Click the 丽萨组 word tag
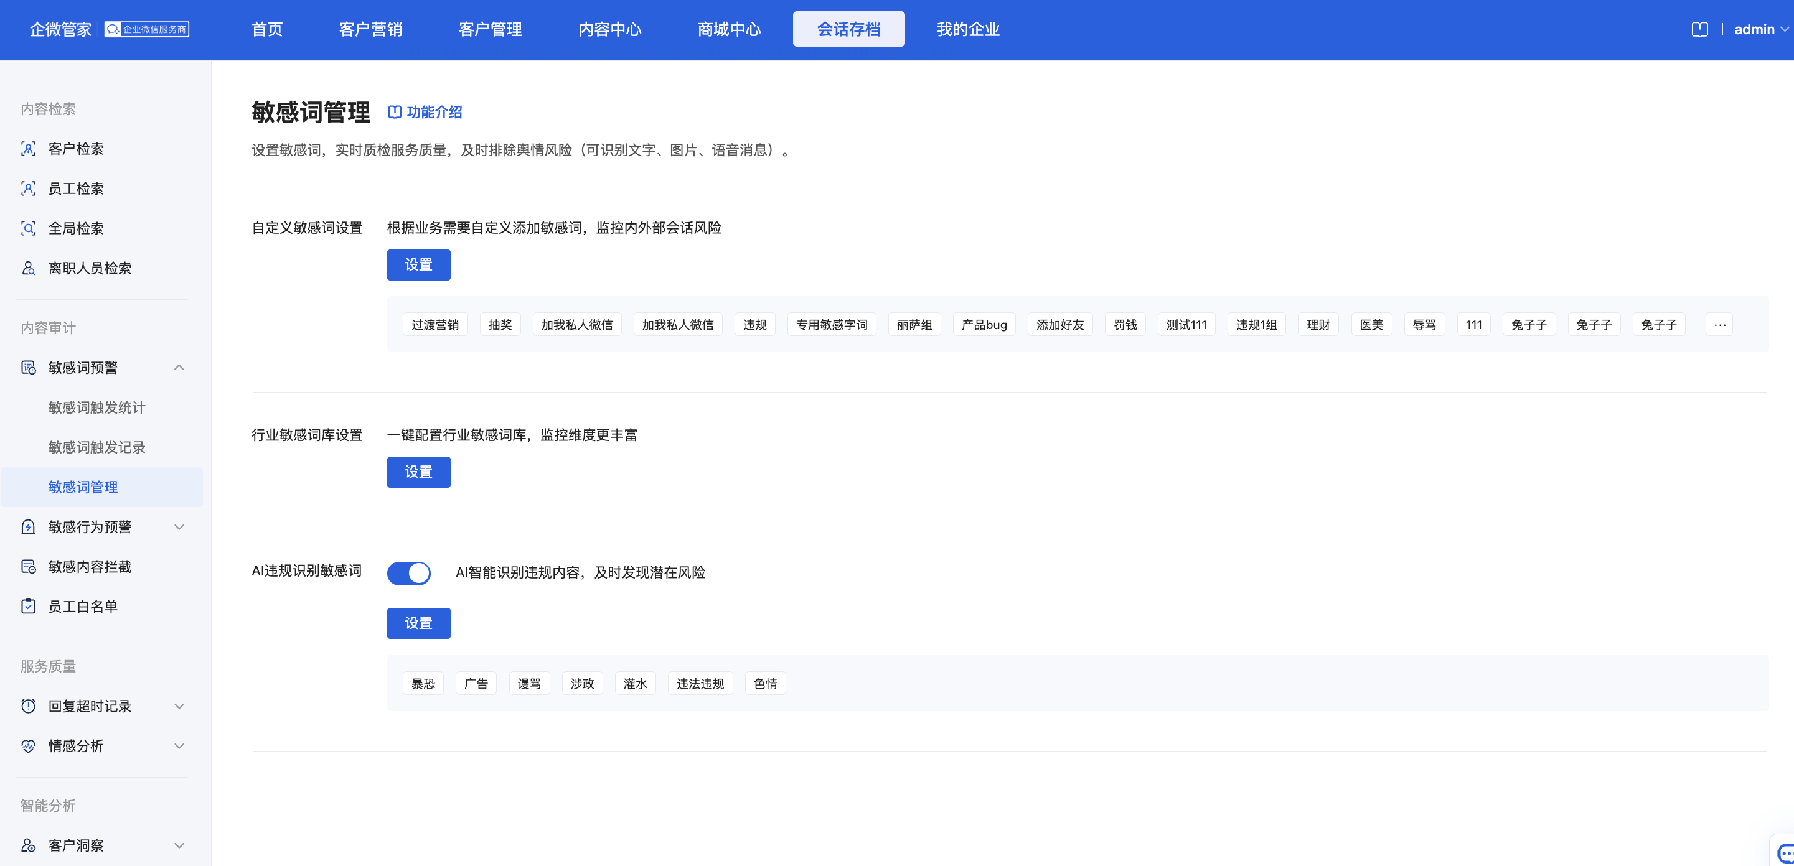 coord(914,324)
